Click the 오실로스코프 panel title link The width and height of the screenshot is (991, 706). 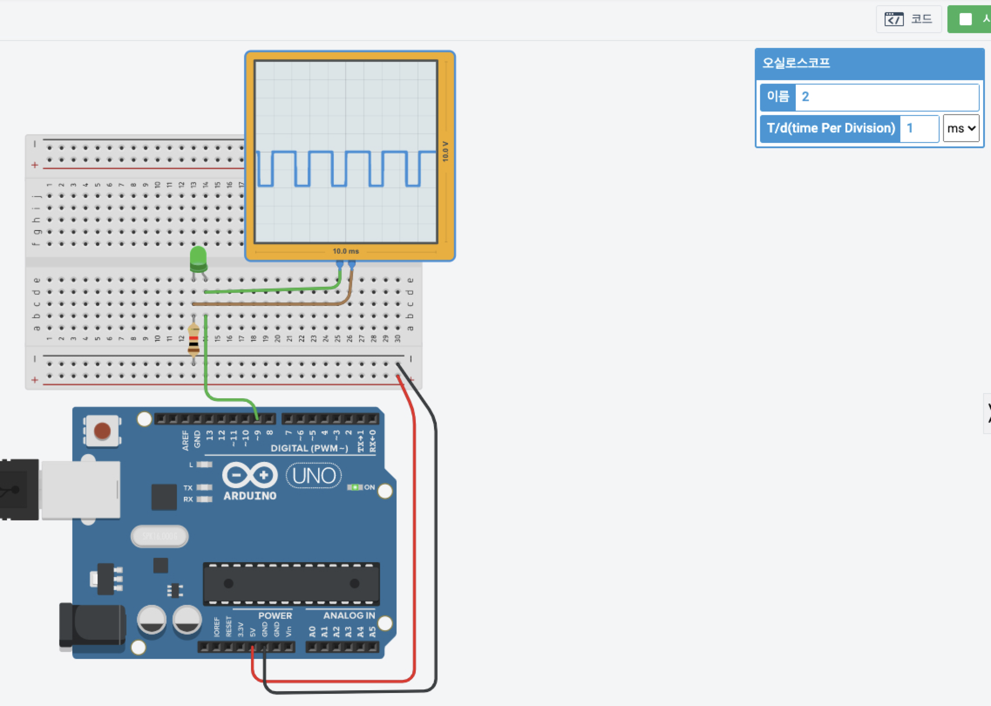tap(796, 63)
